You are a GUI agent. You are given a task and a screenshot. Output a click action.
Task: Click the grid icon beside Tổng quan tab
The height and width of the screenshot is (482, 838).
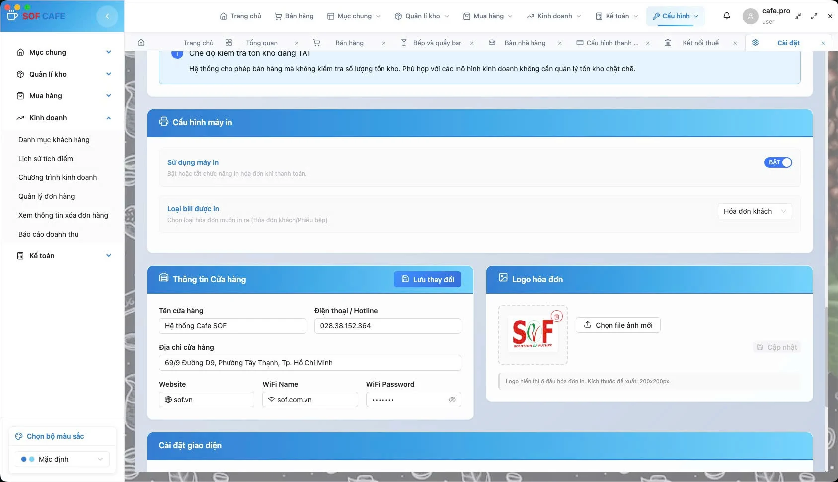(x=229, y=43)
